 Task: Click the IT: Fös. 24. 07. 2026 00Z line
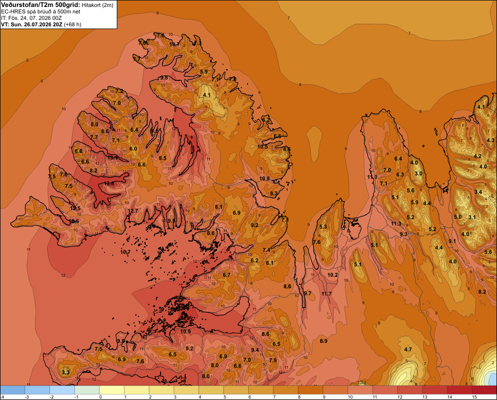click(31, 18)
